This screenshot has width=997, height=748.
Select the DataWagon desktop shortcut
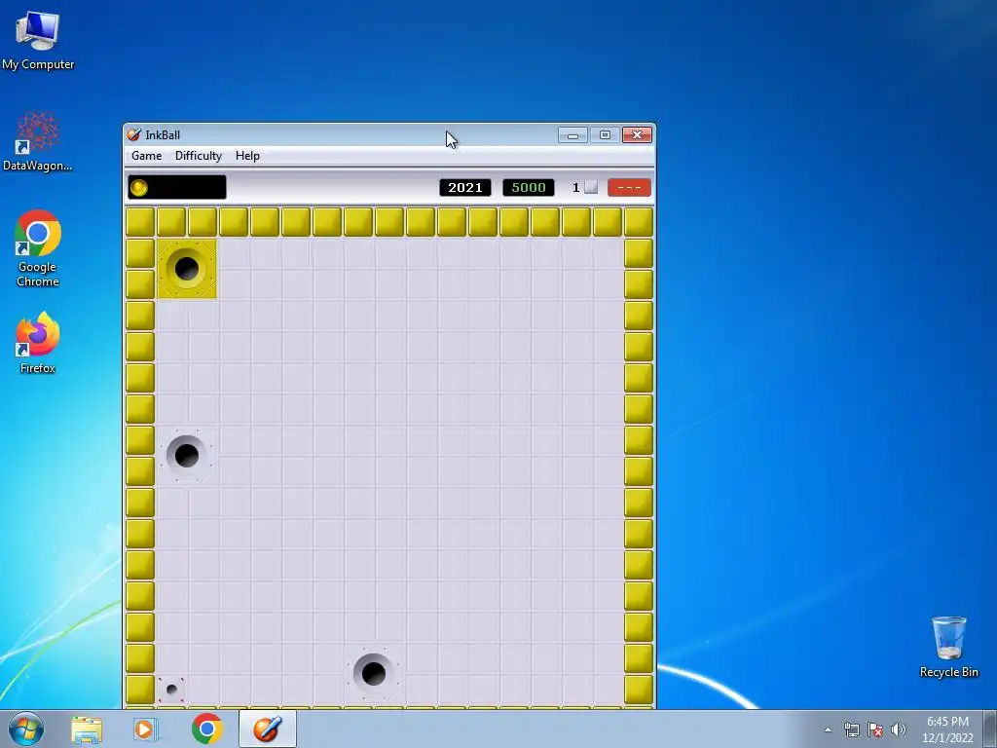(38, 141)
